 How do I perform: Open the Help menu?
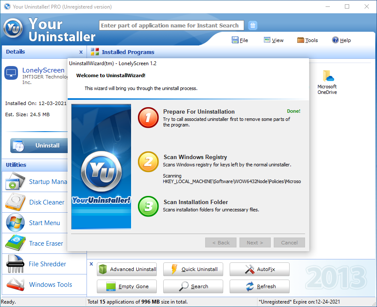point(341,40)
